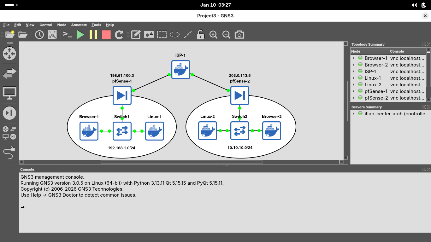Click the Console column header
Viewport: 431px width, 242px height.
point(407,51)
